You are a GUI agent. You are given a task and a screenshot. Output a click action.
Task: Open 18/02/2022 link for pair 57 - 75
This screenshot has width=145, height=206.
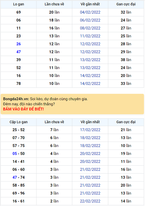pos(90,146)
